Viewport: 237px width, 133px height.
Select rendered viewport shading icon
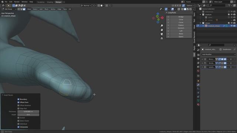tap(190, 9)
